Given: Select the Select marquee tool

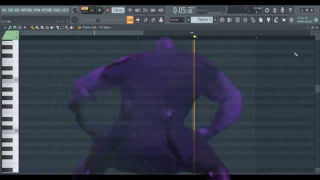Looking at the screenshot, I should click(x=62, y=27).
